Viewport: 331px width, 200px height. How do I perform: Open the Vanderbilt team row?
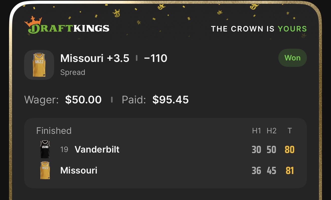[165, 149]
